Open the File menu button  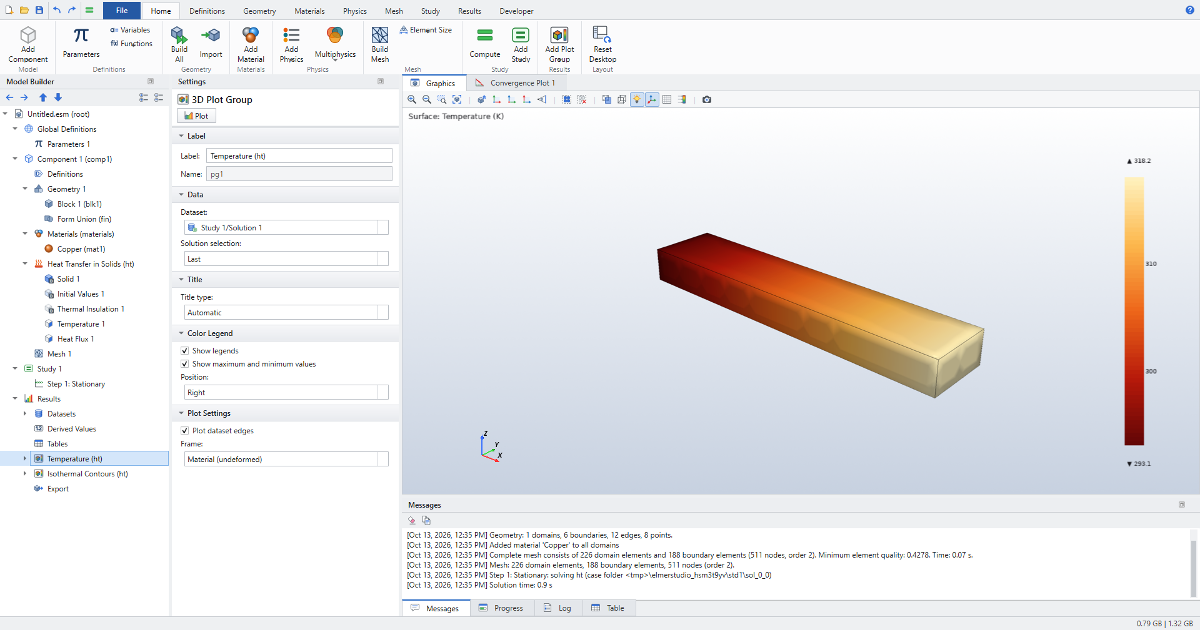tap(122, 11)
